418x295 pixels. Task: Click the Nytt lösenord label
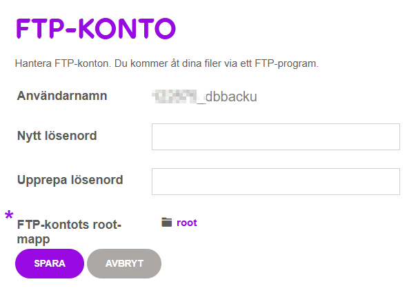point(57,136)
